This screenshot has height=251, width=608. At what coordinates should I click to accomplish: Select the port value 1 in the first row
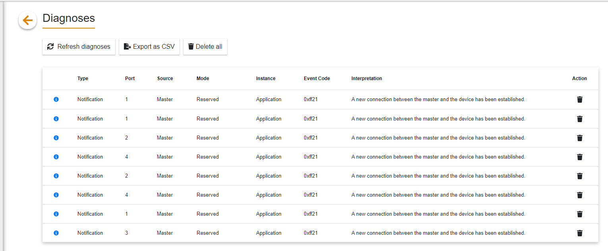(127, 100)
